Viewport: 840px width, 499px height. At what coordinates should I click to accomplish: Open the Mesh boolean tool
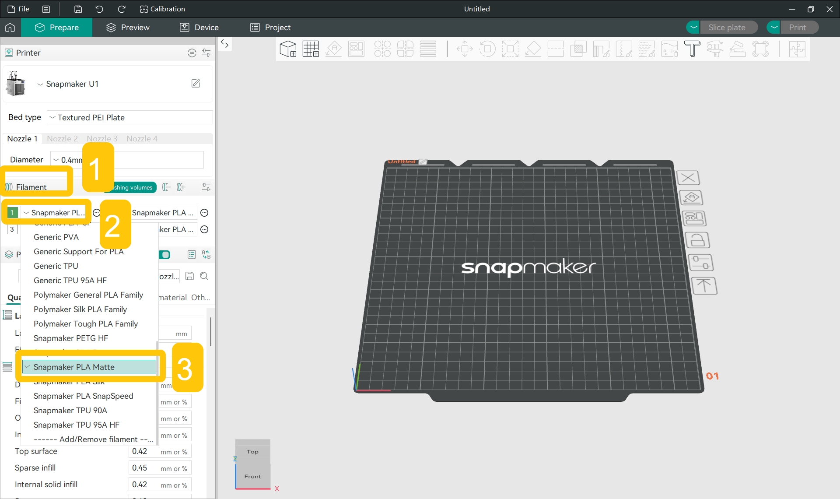coord(578,49)
